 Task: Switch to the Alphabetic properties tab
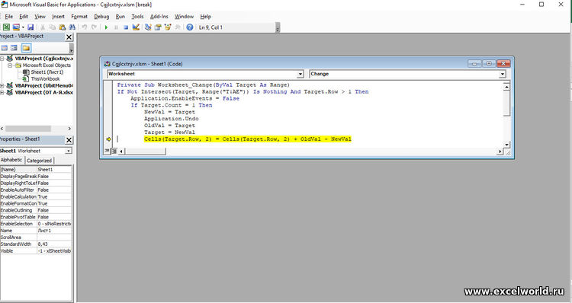11,160
